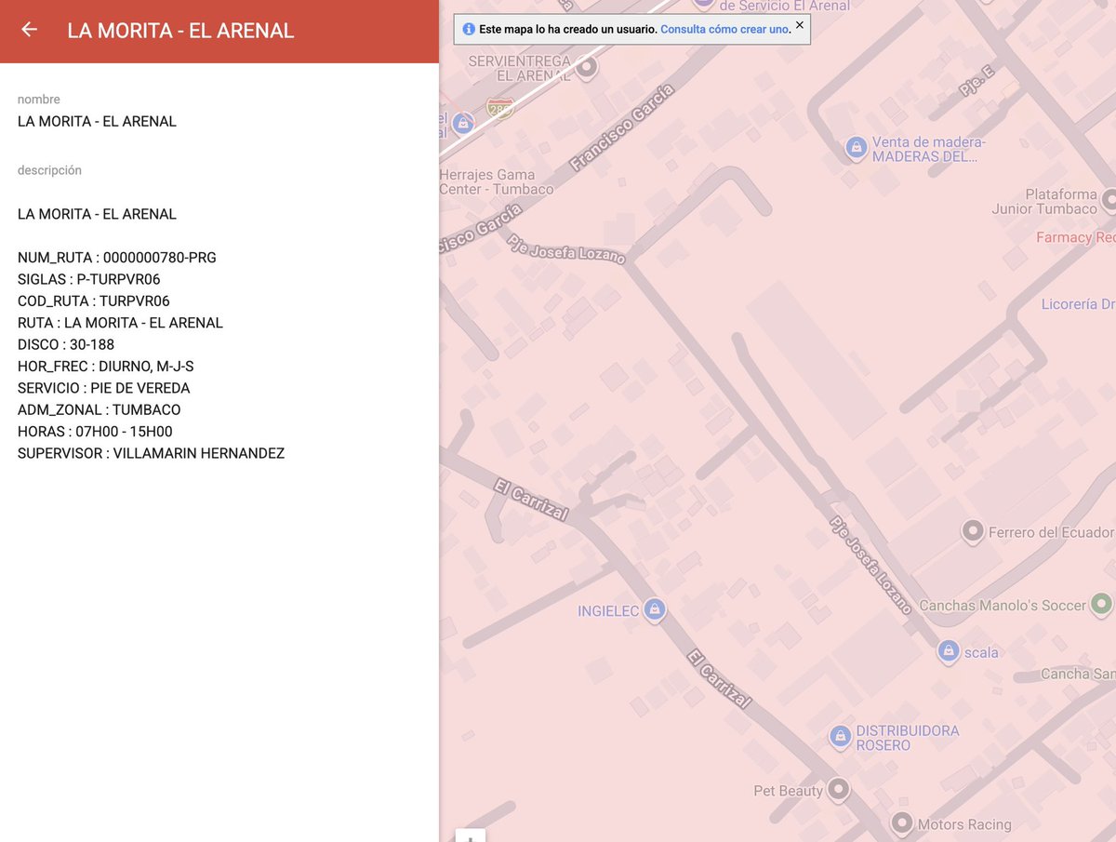The width and height of the screenshot is (1116, 842).
Task: Click the RUTA : LA MORITA - EL ARENAL line
Action: 120,323
